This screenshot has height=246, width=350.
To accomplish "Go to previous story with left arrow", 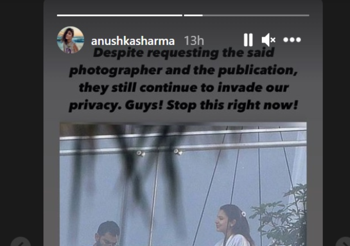I will click(20, 242).
